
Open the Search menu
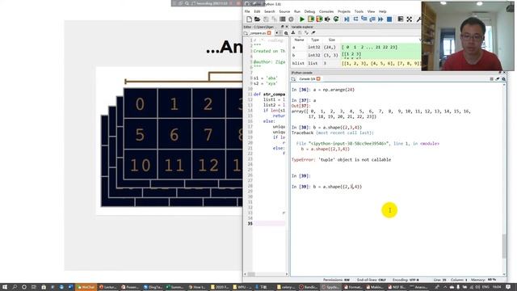[x=269, y=11]
